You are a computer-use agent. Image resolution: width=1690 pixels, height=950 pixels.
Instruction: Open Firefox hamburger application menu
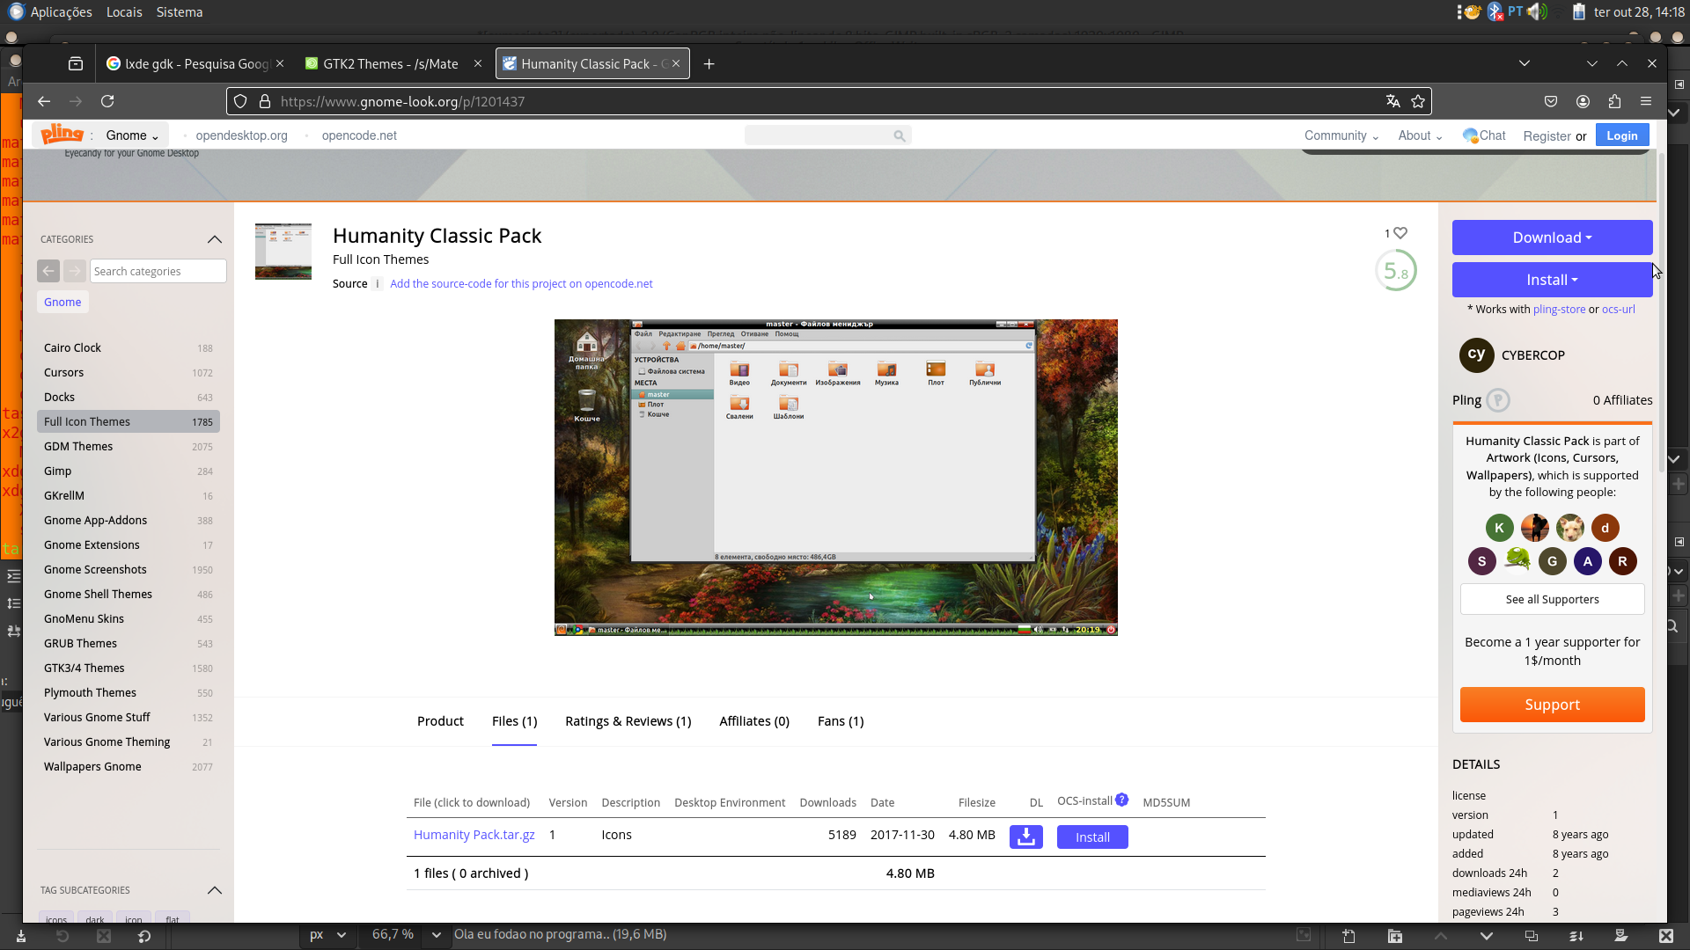1646,102
